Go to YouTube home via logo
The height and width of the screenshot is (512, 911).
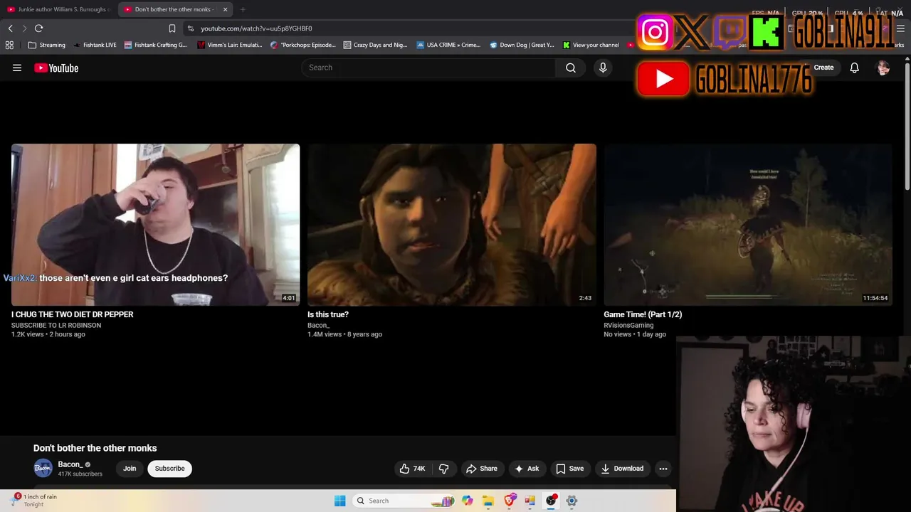coord(56,68)
